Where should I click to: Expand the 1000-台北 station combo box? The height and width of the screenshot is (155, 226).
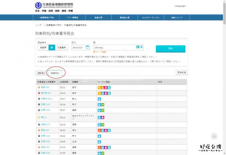pos(115,47)
